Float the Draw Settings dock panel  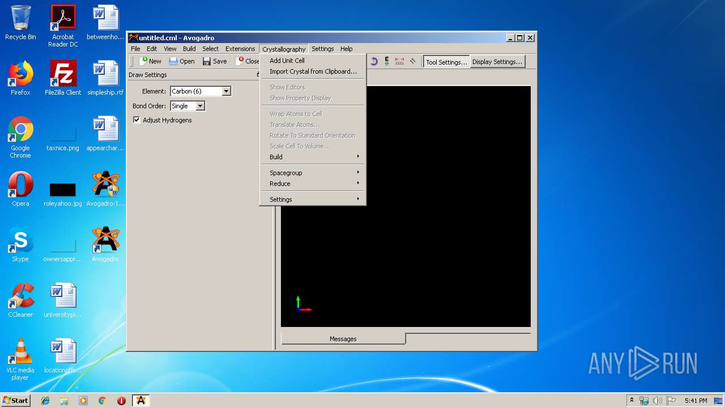[x=258, y=75]
